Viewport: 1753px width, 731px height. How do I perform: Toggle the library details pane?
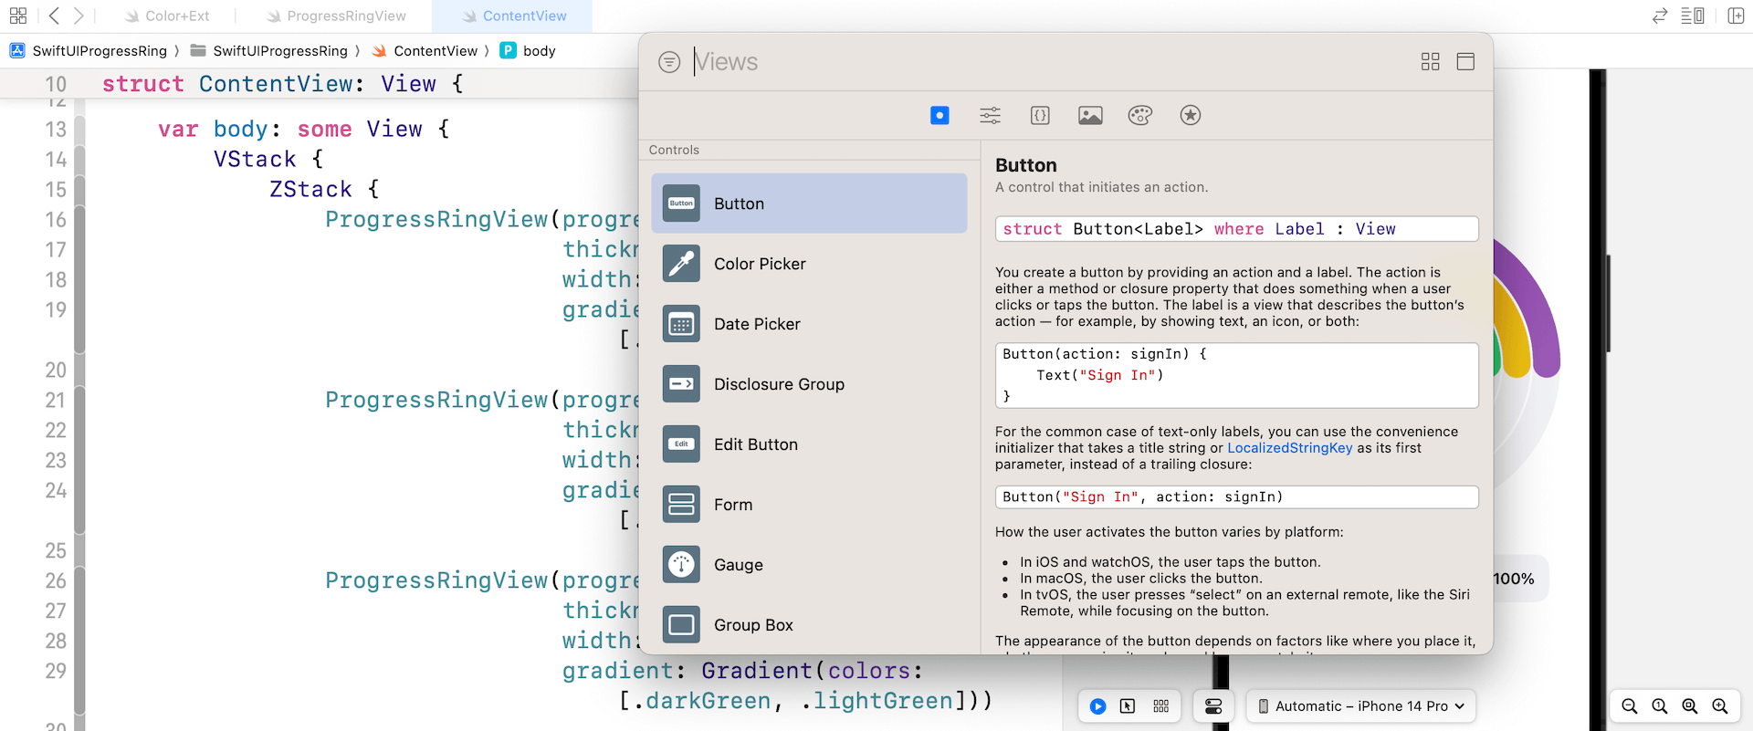point(1465,61)
